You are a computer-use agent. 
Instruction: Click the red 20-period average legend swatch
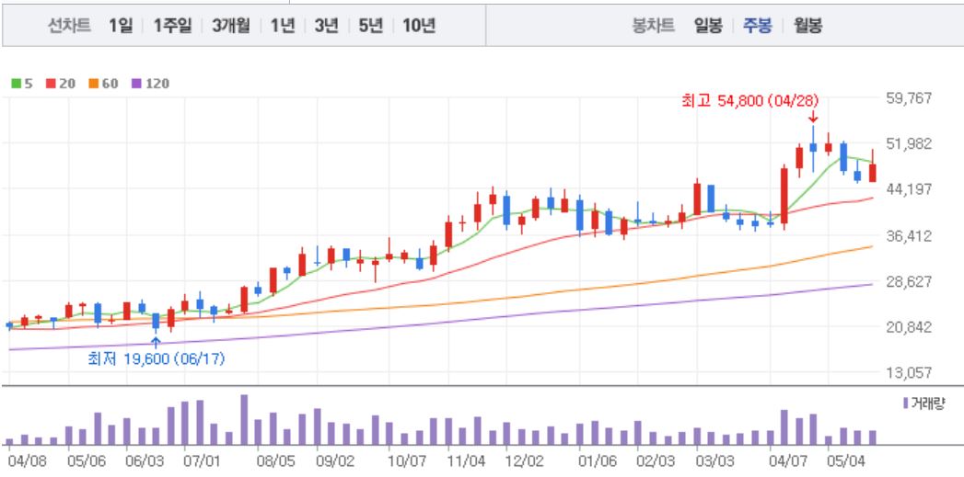point(51,84)
